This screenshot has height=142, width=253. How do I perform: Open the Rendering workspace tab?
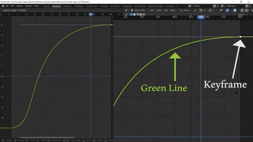point(127,6)
